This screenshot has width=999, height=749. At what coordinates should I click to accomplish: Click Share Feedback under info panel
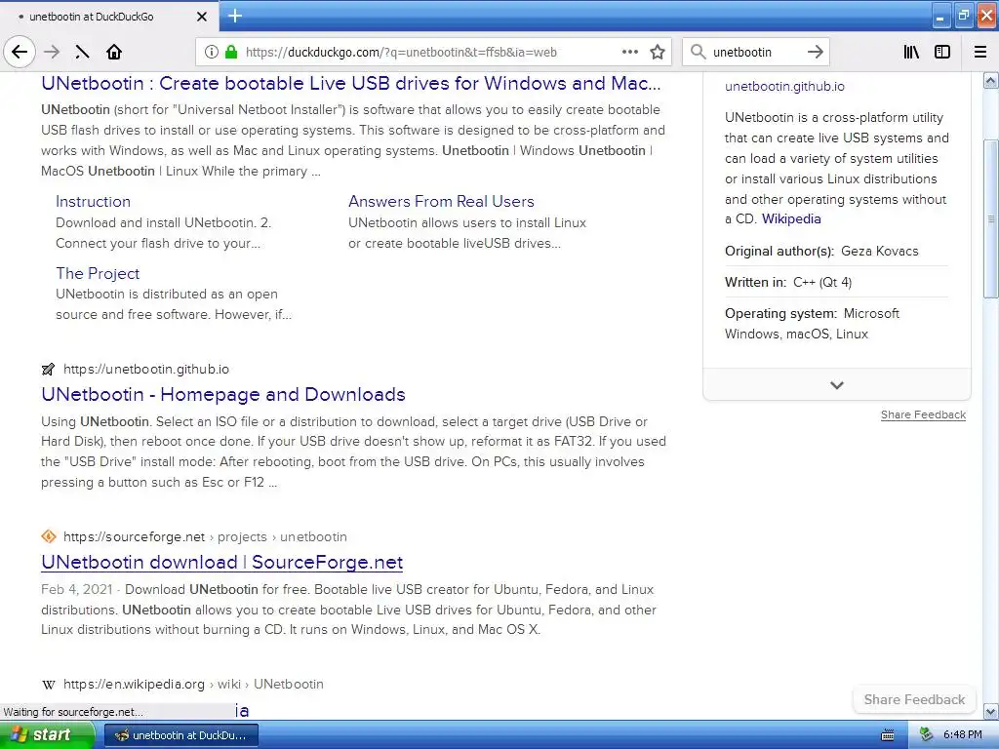point(923,414)
